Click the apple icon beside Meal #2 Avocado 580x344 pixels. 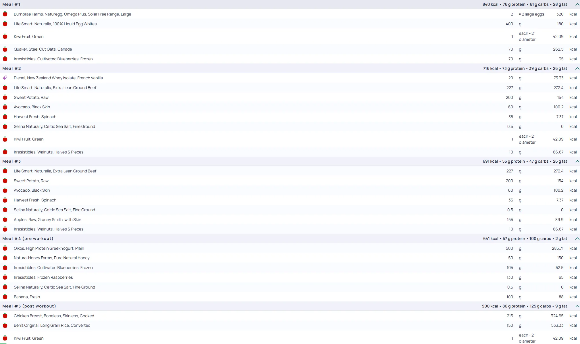pyautogui.click(x=5, y=107)
